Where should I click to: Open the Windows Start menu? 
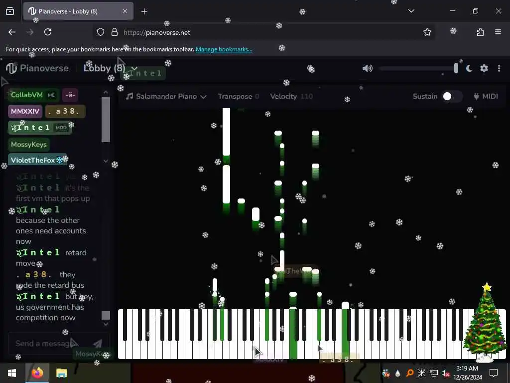tap(12, 373)
